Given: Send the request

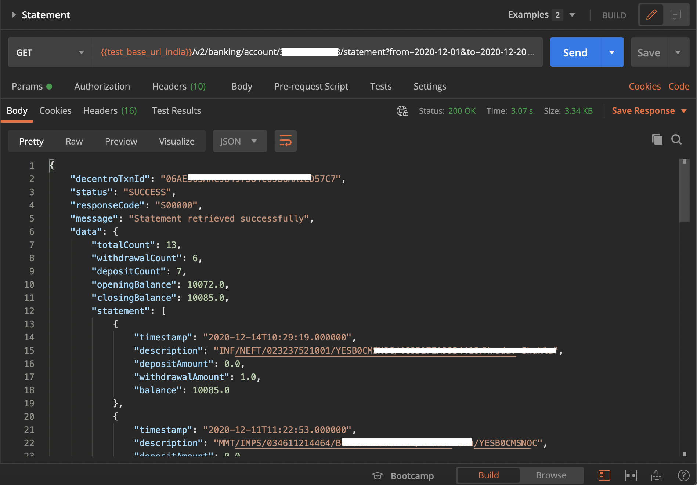Looking at the screenshot, I should point(575,52).
